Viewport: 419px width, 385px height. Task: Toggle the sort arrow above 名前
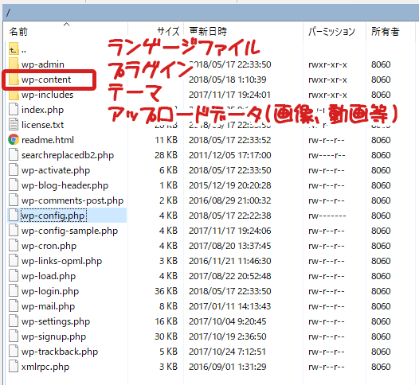(x=67, y=25)
